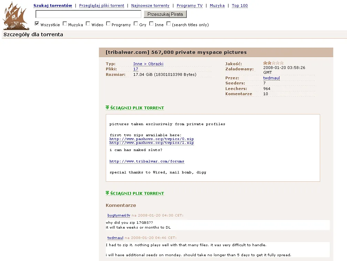
Task: Open file list link showing 17
Action: point(136,69)
